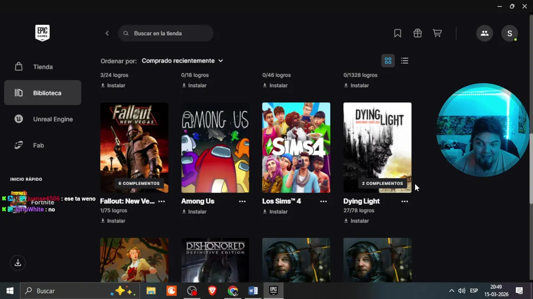
Task: Click the Epic Games logo
Action: (42, 33)
